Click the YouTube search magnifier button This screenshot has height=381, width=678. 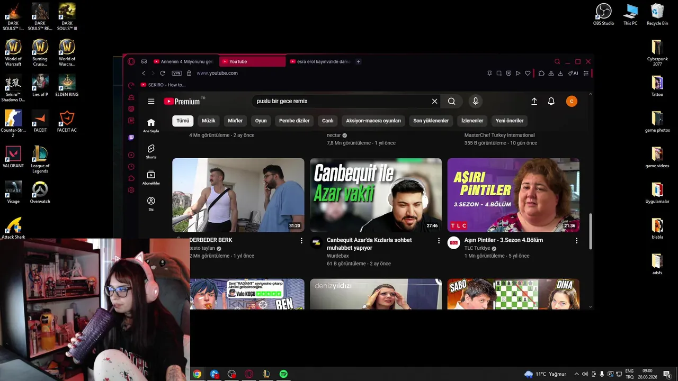[451, 101]
